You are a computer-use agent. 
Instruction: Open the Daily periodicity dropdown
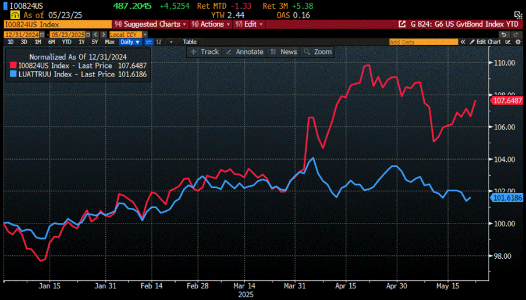click(130, 42)
